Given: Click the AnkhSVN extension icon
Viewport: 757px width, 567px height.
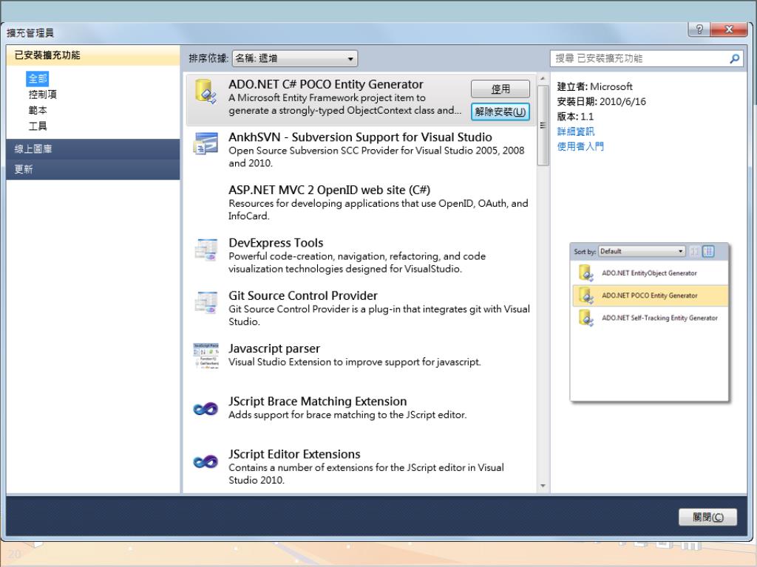Looking at the screenshot, I should (x=206, y=144).
